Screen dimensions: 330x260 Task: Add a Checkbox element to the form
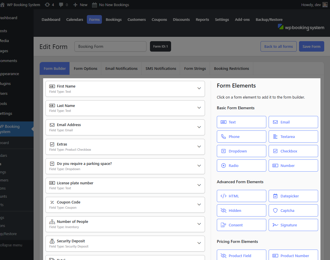[x=293, y=151]
